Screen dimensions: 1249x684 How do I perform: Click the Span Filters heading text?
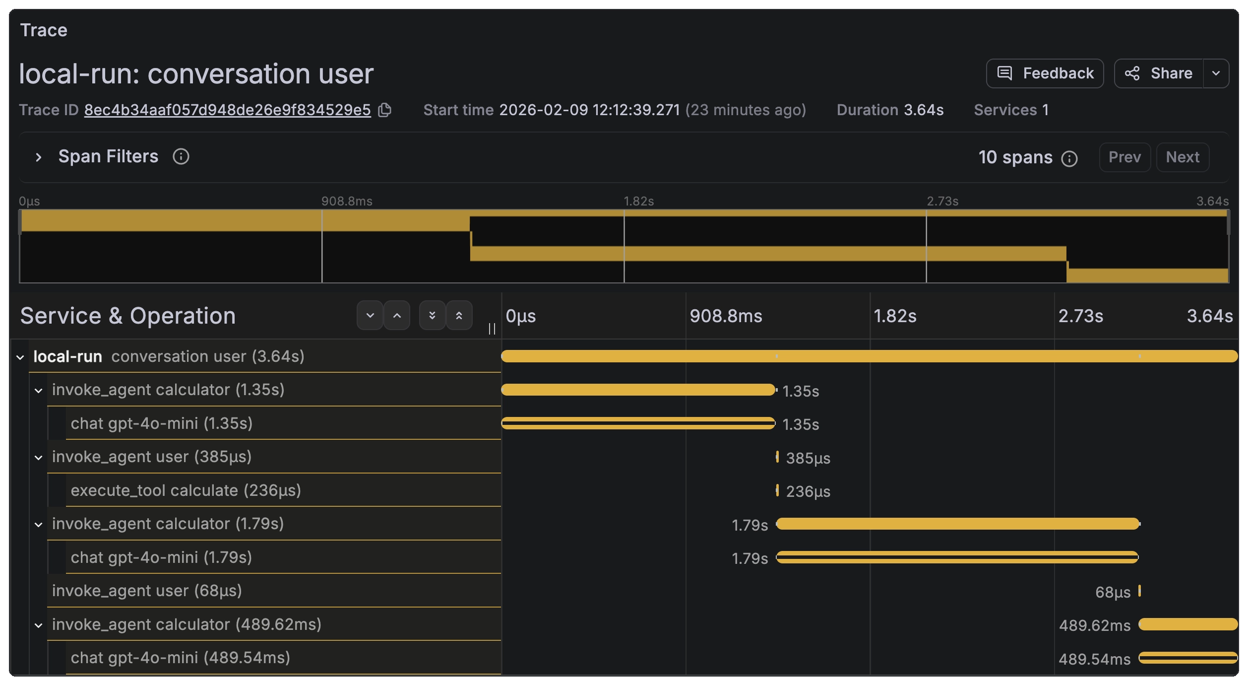tap(108, 157)
